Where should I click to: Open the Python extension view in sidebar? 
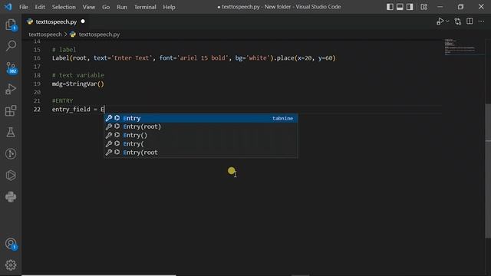coord(11,197)
